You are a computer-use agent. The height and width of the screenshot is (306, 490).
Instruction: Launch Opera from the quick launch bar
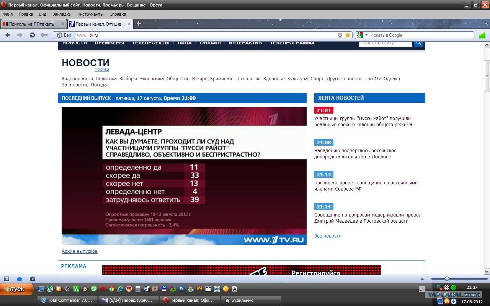(x=103, y=289)
